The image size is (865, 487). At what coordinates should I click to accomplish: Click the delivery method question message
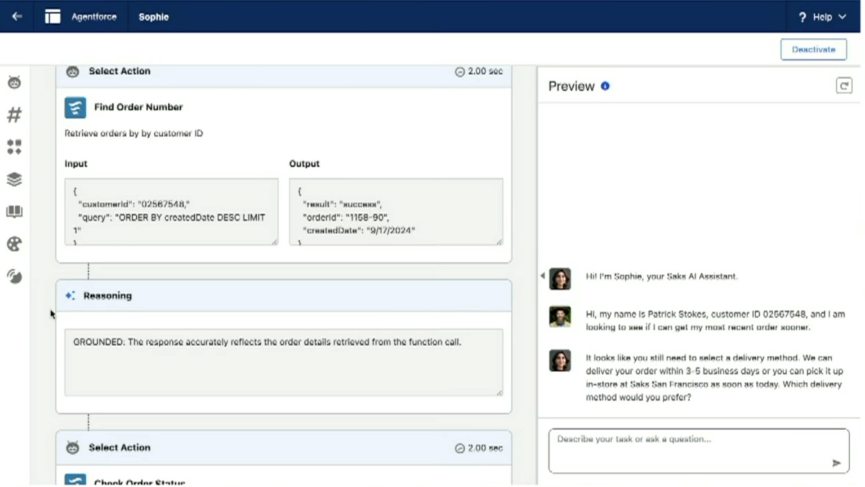(x=714, y=377)
